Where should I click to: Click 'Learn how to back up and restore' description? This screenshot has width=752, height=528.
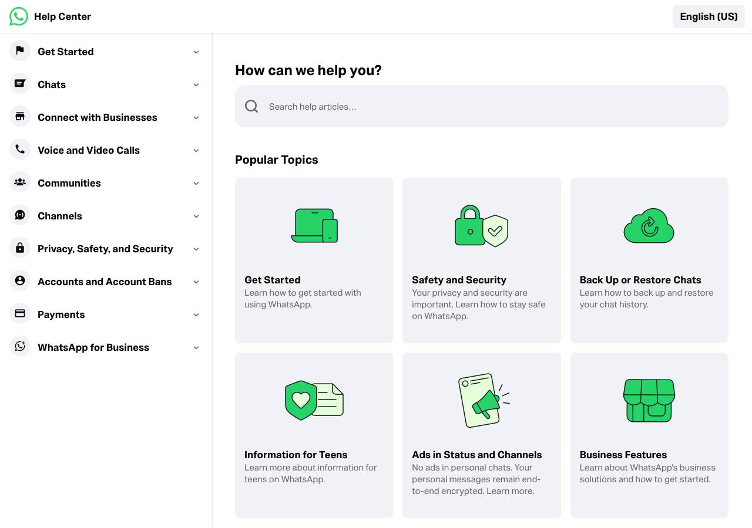pos(646,299)
